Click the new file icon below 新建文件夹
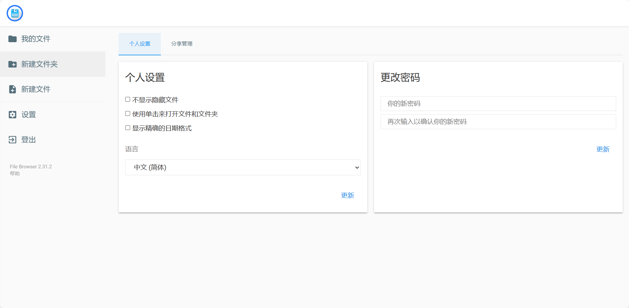This screenshot has width=629, height=308. 13,89
